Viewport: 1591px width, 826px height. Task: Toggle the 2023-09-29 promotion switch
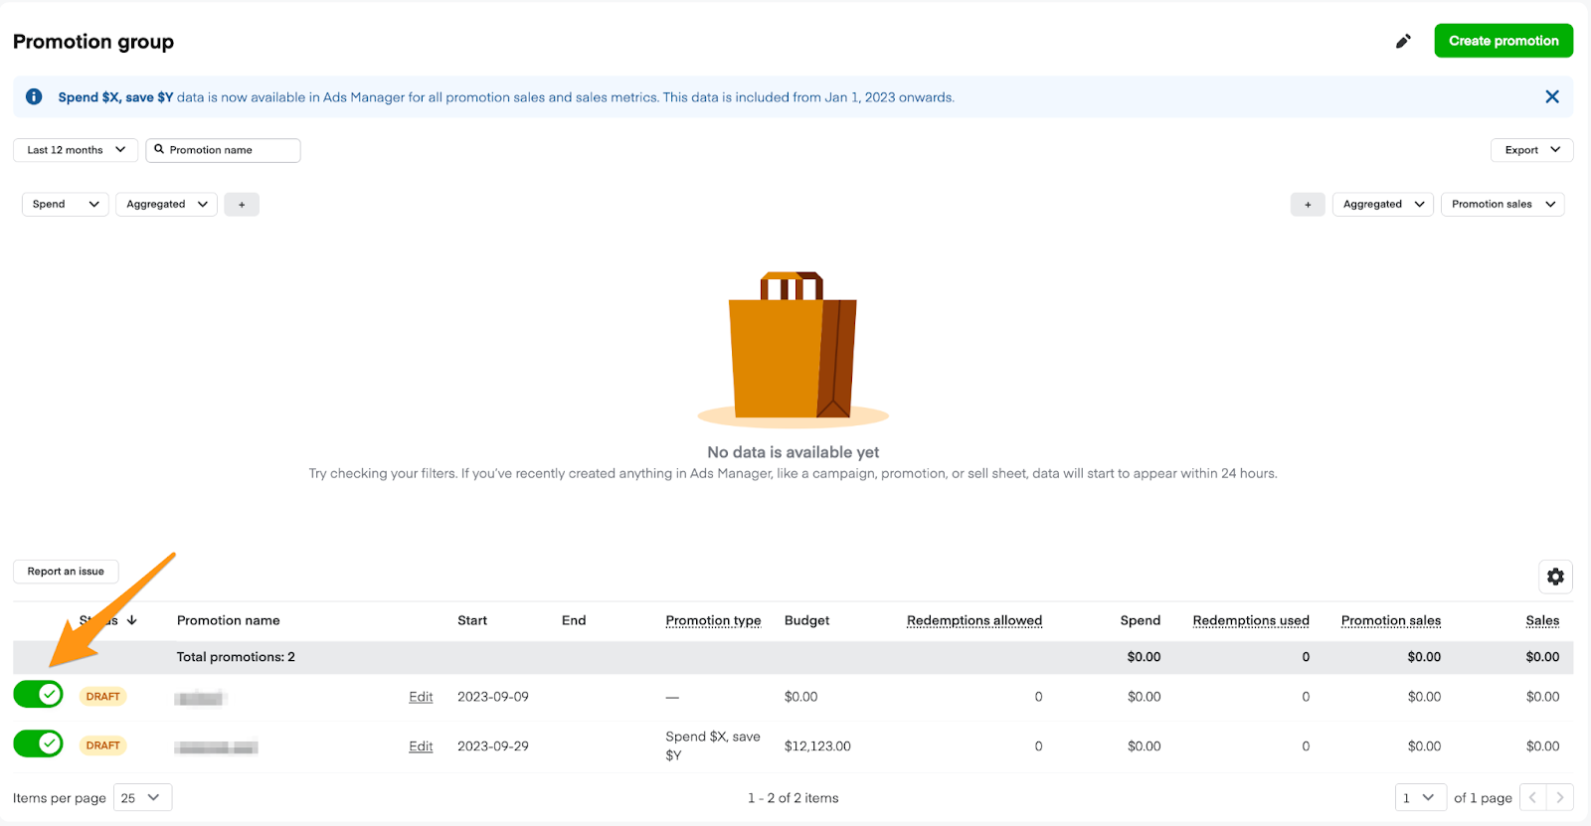click(39, 743)
